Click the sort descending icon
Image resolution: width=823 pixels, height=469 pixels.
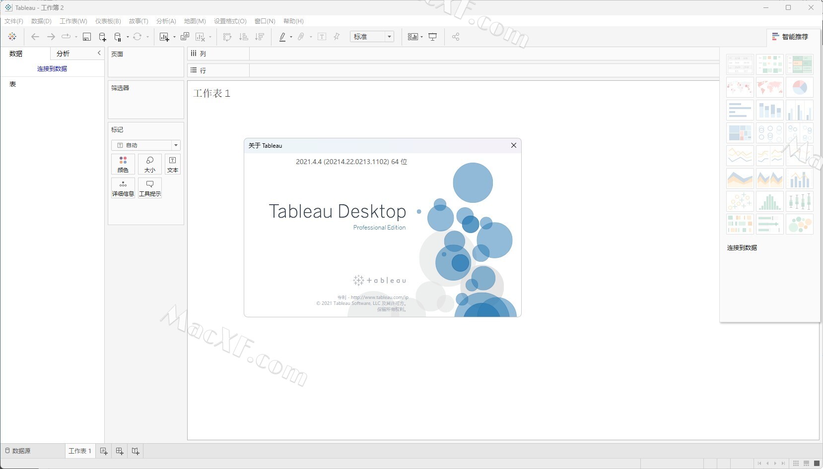pyautogui.click(x=259, y=37)
